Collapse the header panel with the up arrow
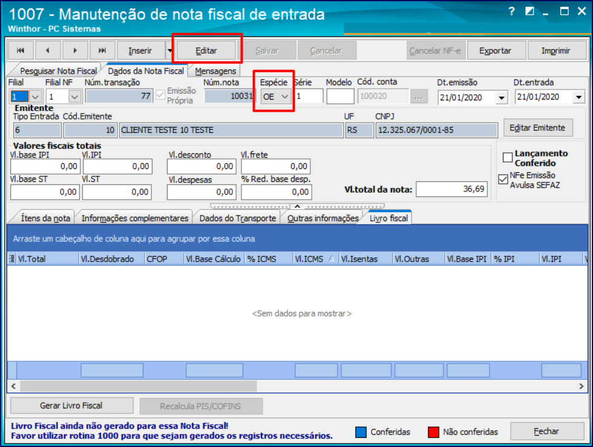This screenshot has width=593, height=447. coord(298,206)
